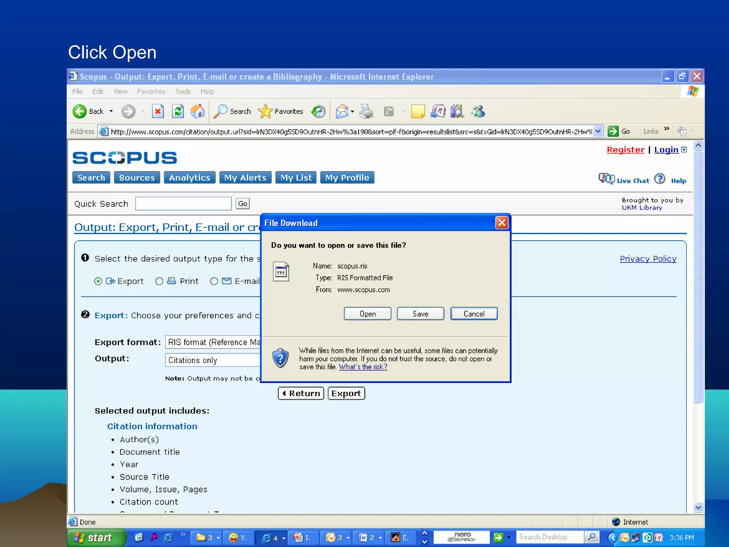Open the History toolbar icon

pyautogui.click(x=318, y=111)
